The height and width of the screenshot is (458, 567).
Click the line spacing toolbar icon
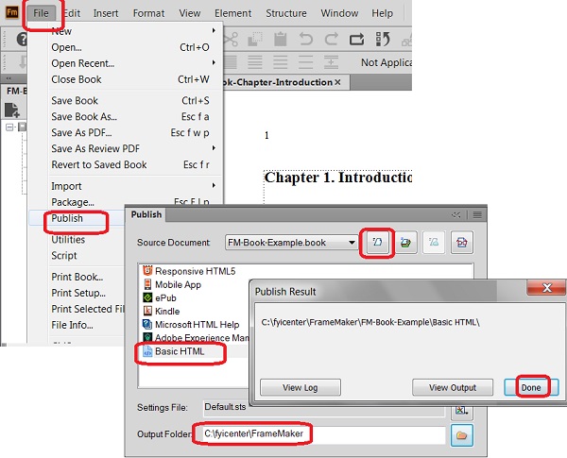[x=332, y=62]
